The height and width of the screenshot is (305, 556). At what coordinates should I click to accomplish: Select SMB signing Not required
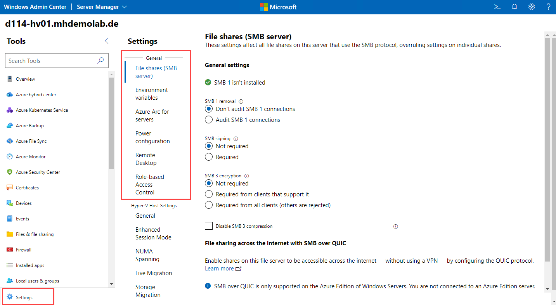(209, 146)
